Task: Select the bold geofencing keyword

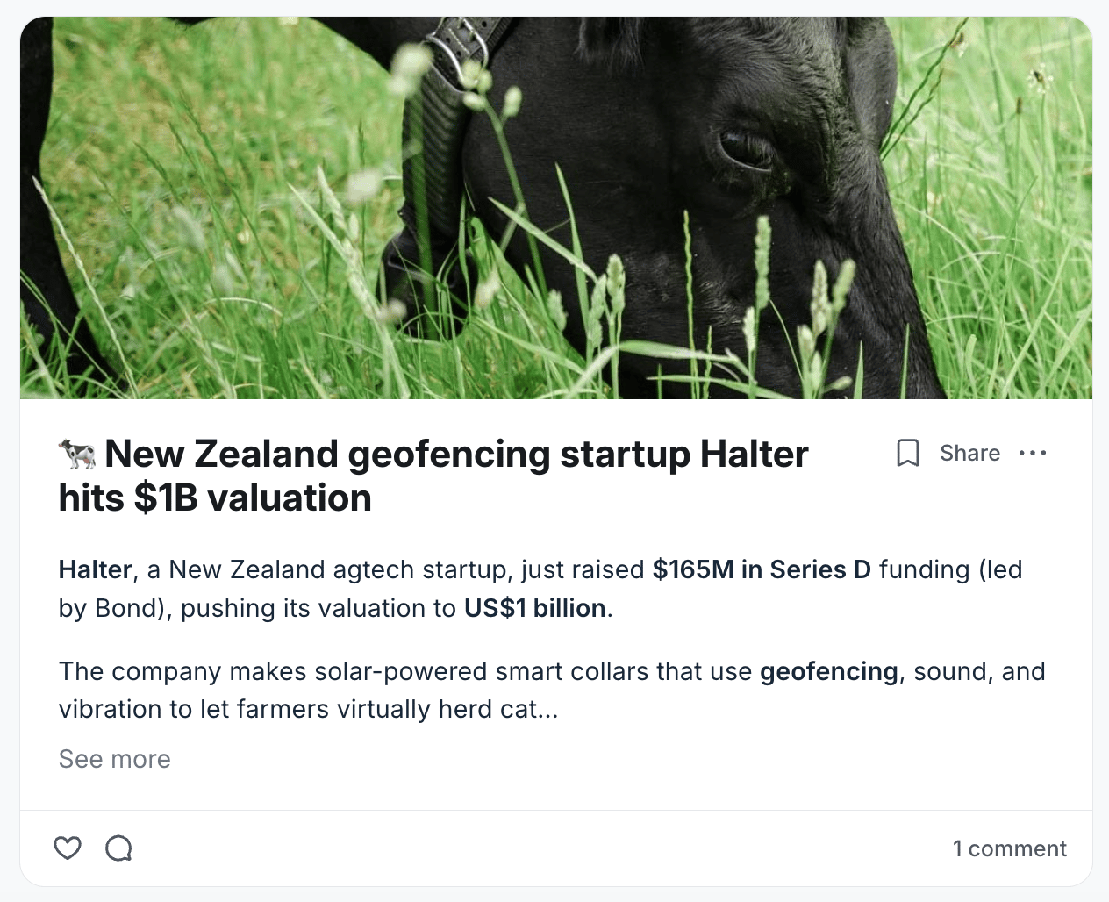Action: 829,672
